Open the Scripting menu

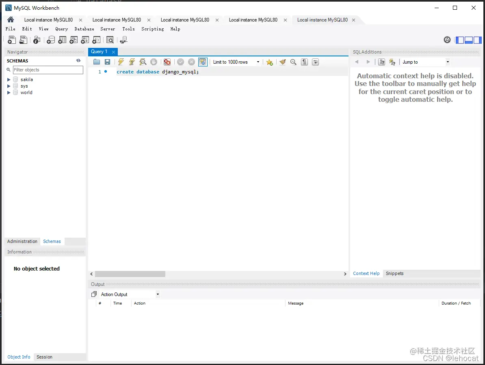tap(152, 29)
